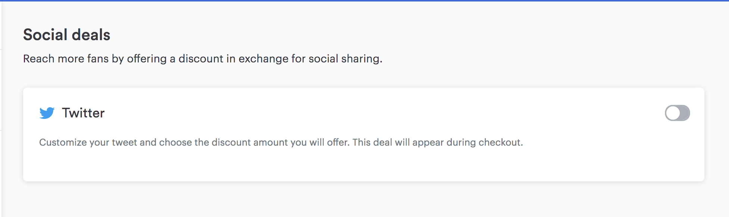Click the word 'deals' in the heading

click(91, 35)
